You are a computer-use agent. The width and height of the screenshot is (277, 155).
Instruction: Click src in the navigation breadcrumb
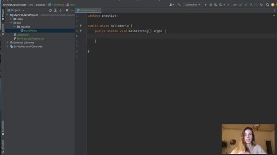pos(31,5)
